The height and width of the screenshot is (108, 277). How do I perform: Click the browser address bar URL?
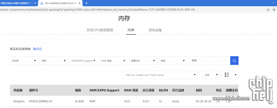click(x=97, y=10)
